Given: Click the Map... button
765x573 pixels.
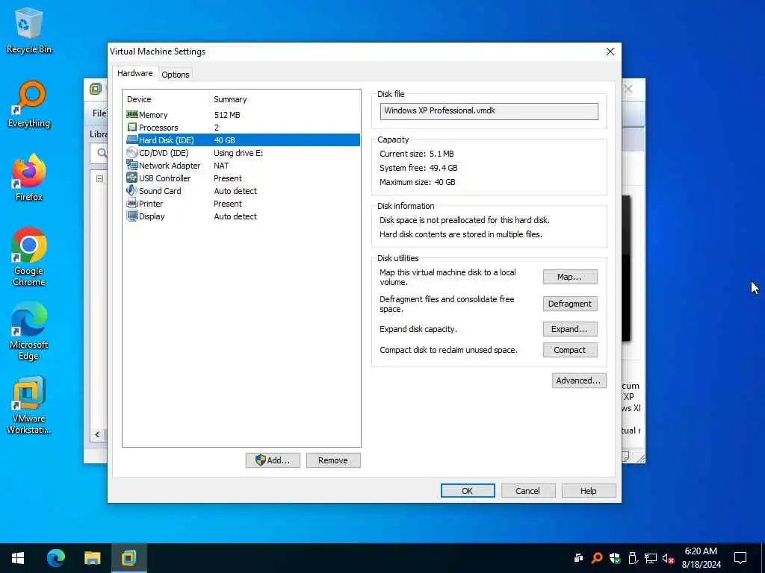Looking at the screenshot, I should (x=570, y=277).
